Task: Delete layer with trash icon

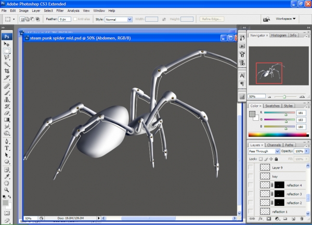Action: coord(302,219)
